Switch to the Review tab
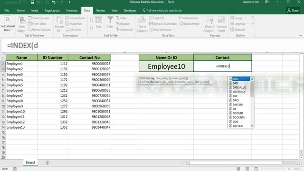The height and width of the screenshot is (171, 304). click(x=101, y=10)
